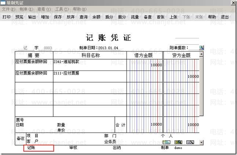Click 保存 to save the voucher

click(x=58, y=17)
